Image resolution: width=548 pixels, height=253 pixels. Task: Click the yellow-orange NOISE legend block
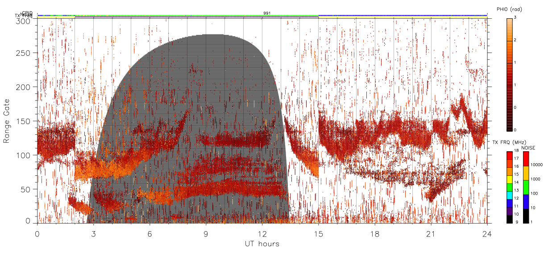coord(526,173)
